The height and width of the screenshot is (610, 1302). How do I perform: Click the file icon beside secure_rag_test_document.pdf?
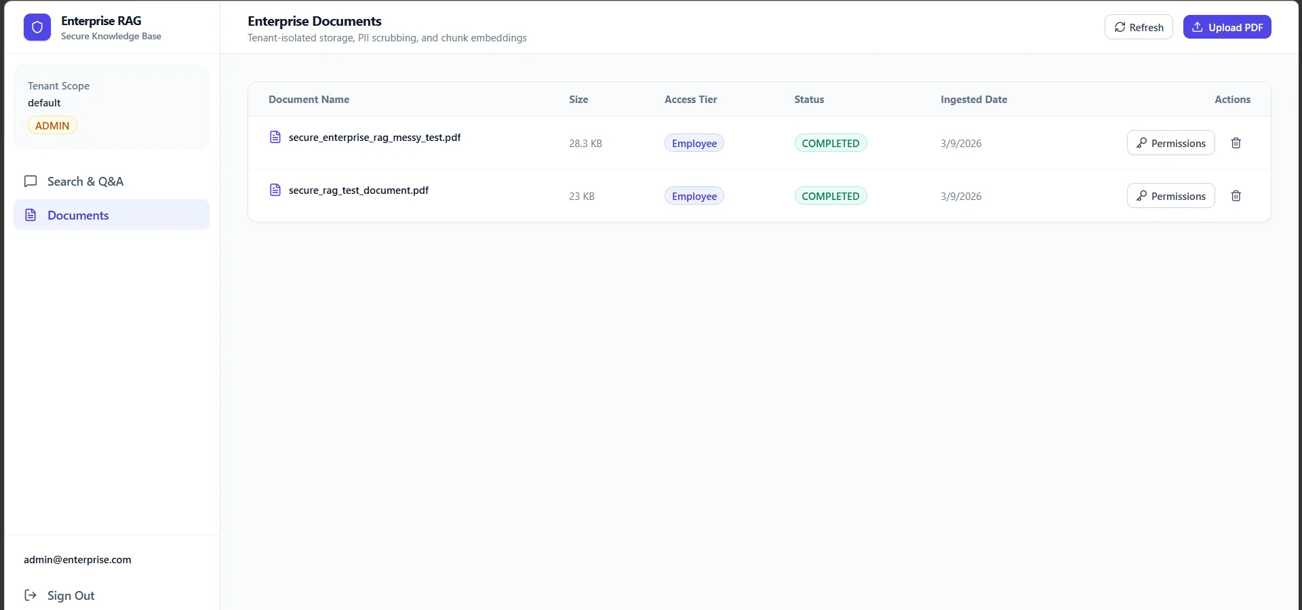pos(275,190)
